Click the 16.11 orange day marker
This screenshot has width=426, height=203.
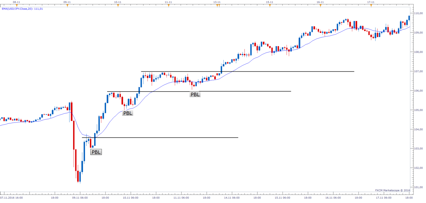point(320,6)
